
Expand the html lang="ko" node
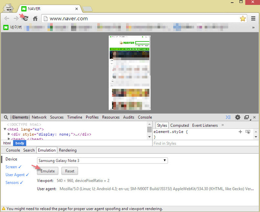(5, 129)
